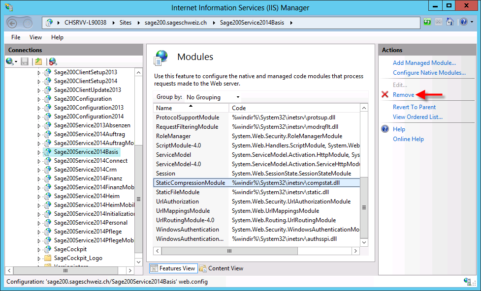This screenshot has width=481, height=291.
Task: Select the RequestFilteringModule row
Action: (257, 127)
